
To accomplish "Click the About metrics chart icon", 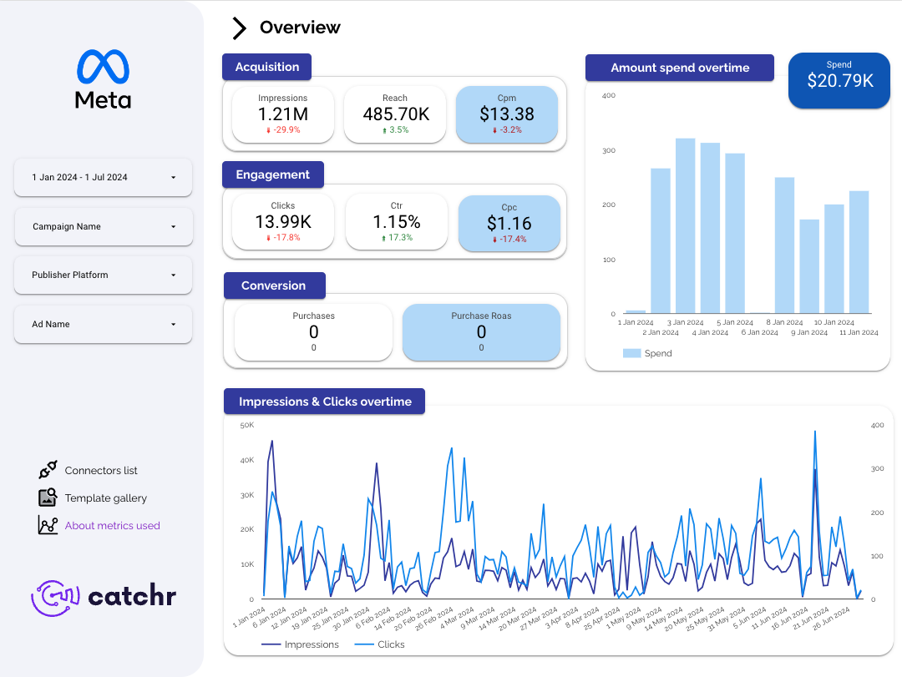I will pyautogui.click(x=48, y=525).
